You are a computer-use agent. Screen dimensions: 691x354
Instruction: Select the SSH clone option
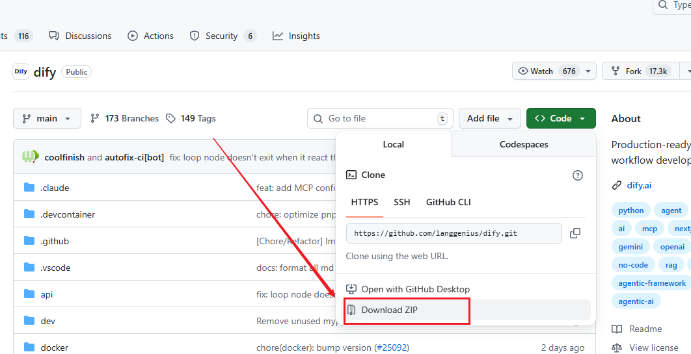tap(402, 202)
